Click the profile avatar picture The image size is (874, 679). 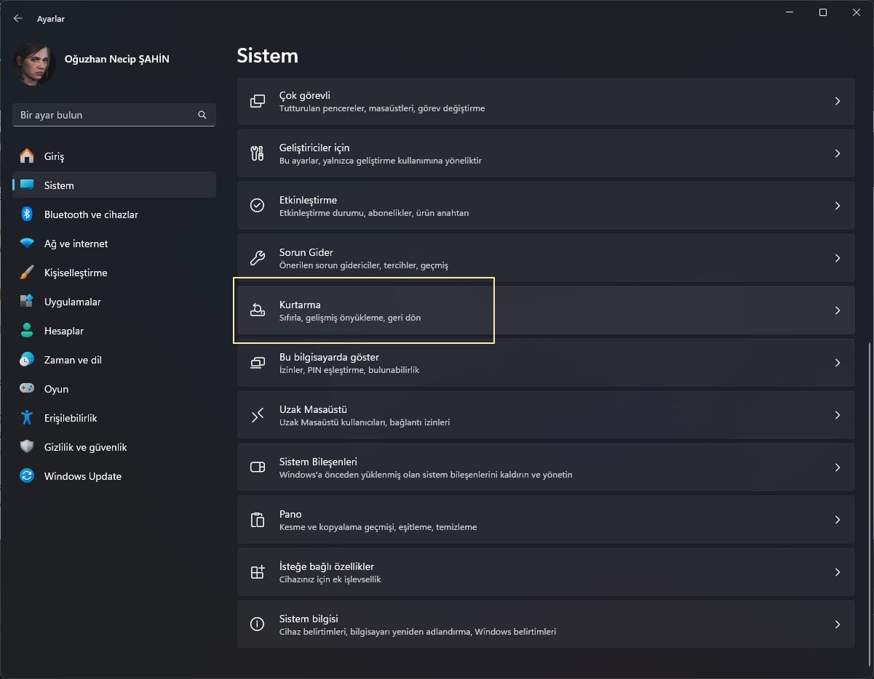[33, 63]
